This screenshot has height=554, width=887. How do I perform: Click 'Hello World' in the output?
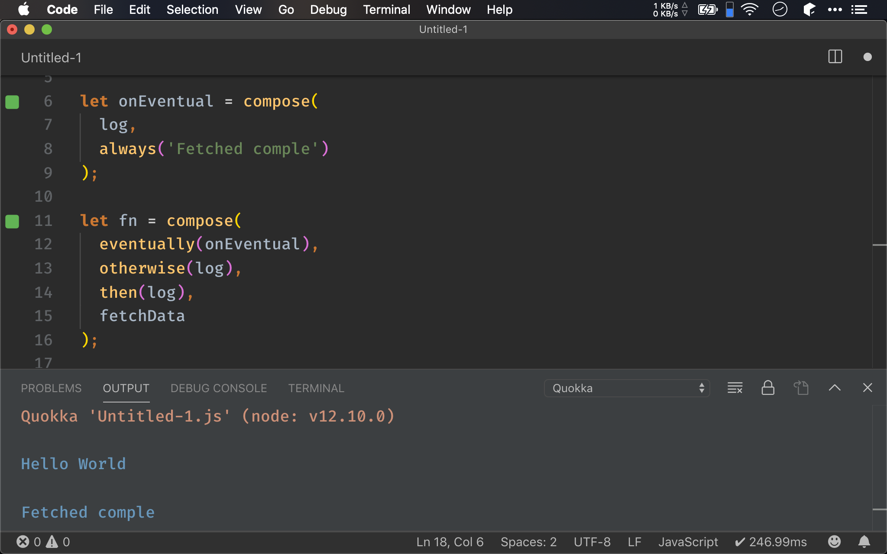(x=74, y=464)
